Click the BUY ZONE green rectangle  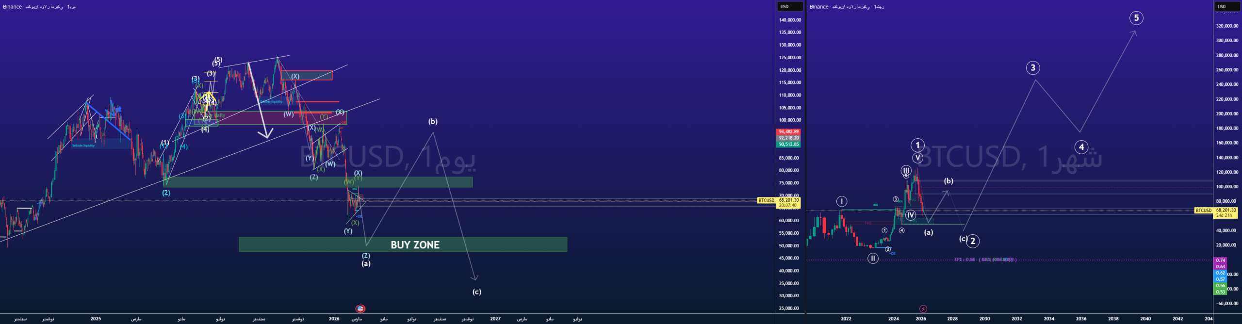click(x=403, y=244)
